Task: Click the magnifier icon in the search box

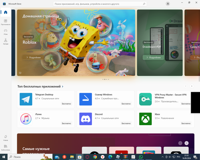Action: pyautogui.click(x=144, y=4)
